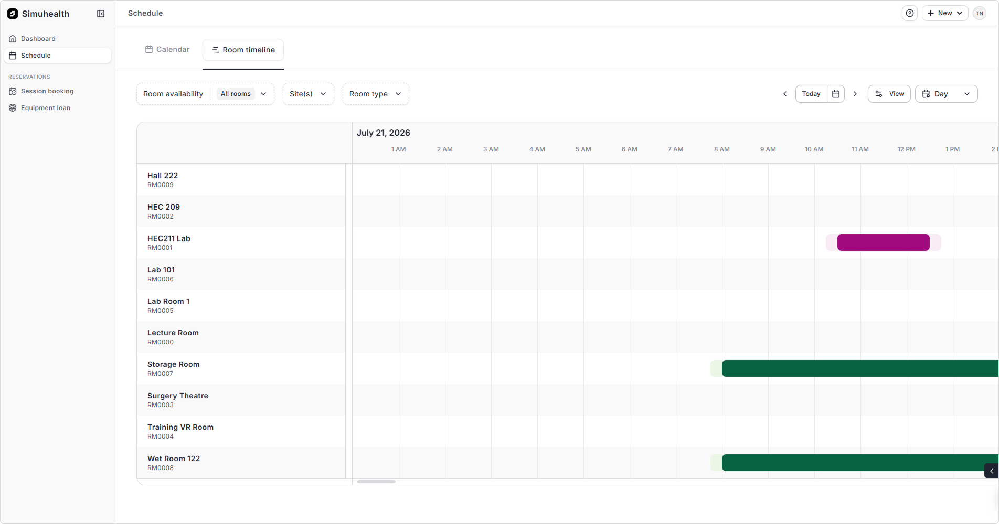Click the 8 AM time header
The width and height of the screenshot is (999, 524).
pos(722,149)
